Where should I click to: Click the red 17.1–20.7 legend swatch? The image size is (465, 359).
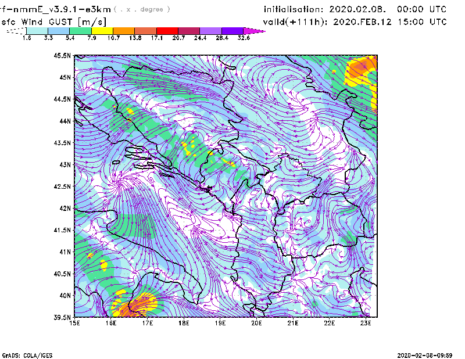167,31
